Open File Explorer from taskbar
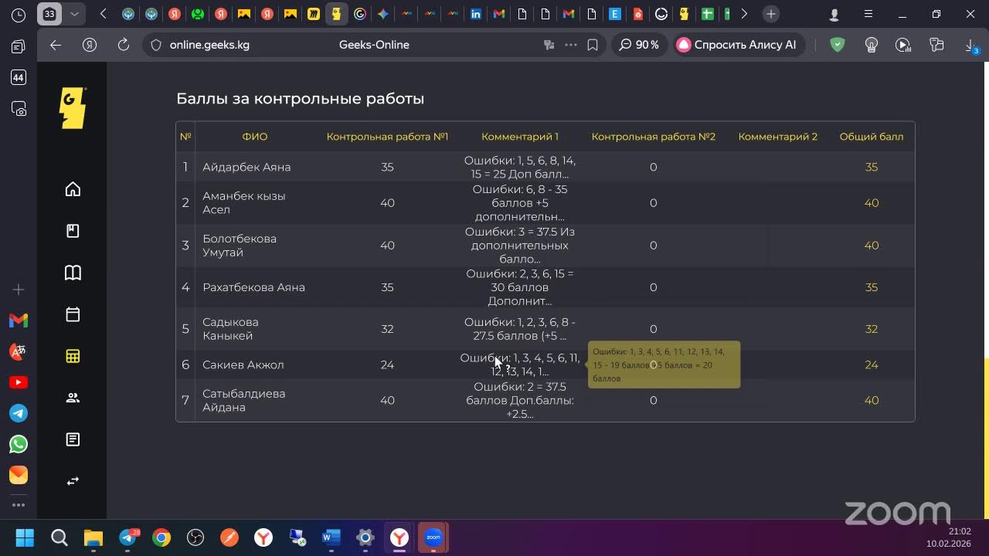The height and width of the screenshot is (556, 989). (93, 537)
